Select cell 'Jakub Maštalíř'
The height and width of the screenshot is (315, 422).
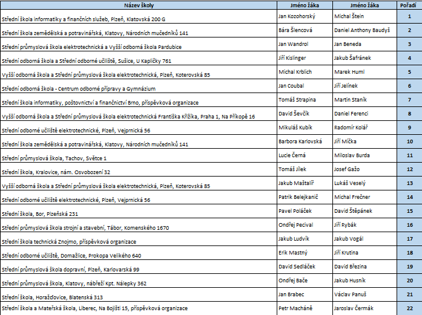click(305, 184)
